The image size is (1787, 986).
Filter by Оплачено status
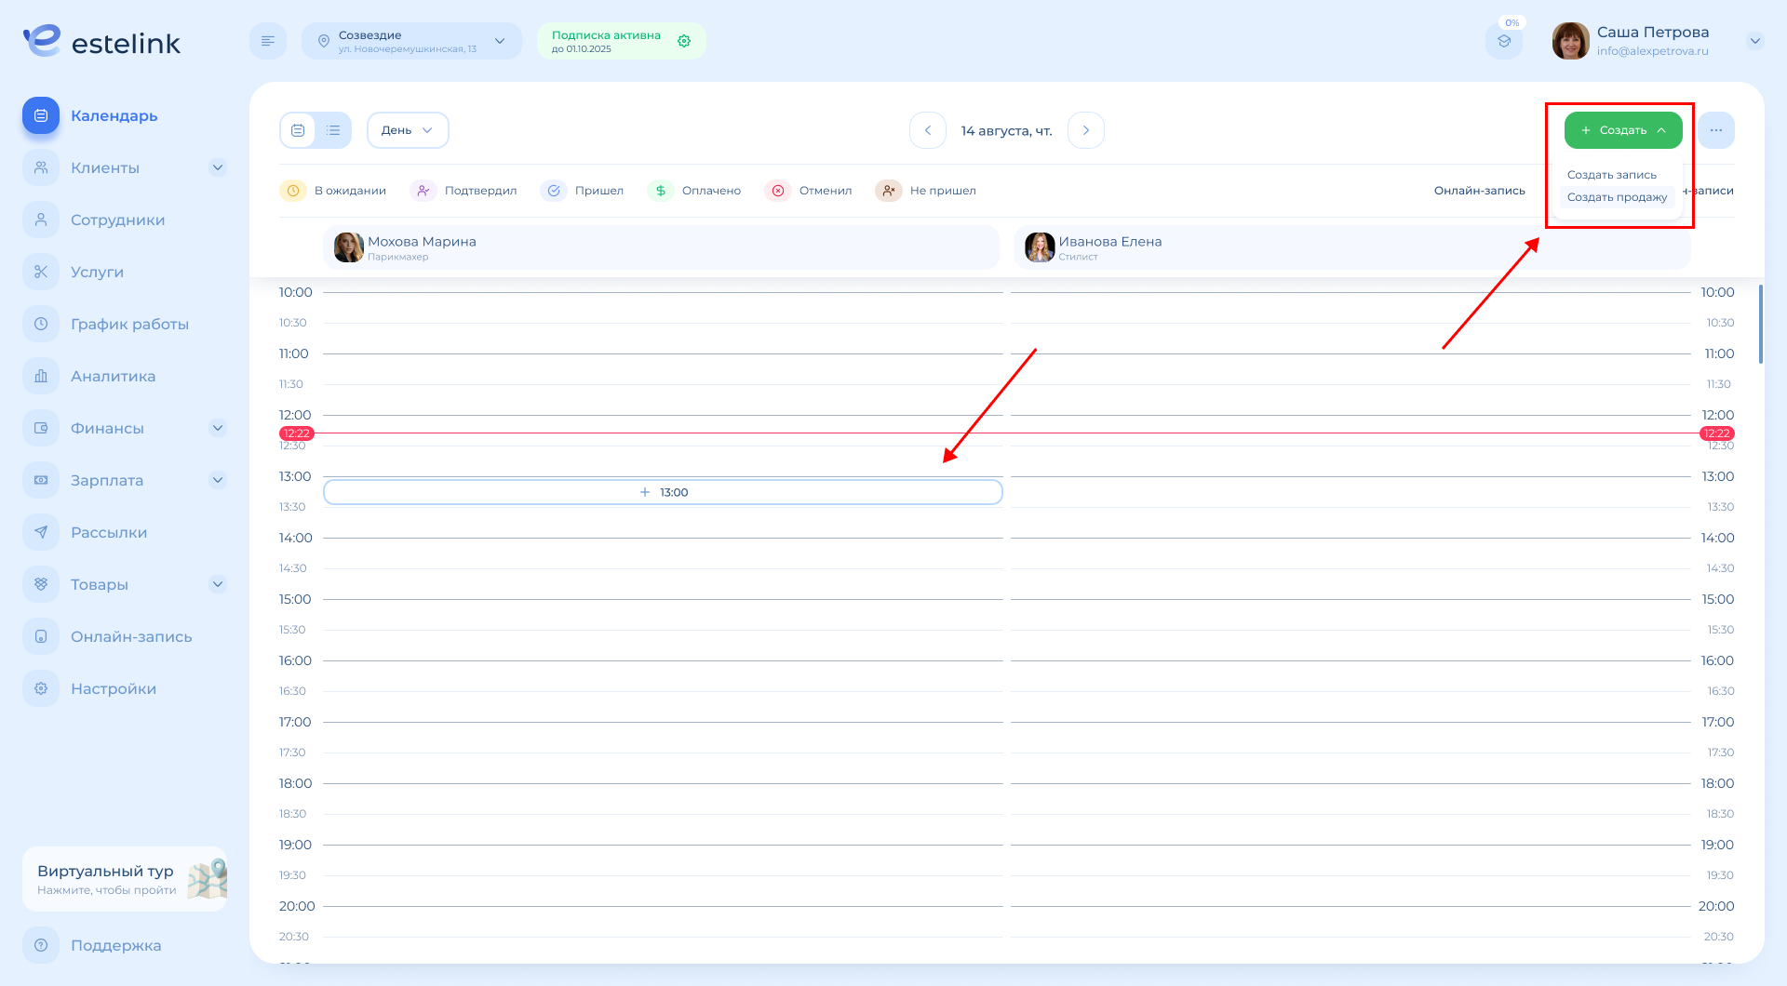click(x=694, y=191)
